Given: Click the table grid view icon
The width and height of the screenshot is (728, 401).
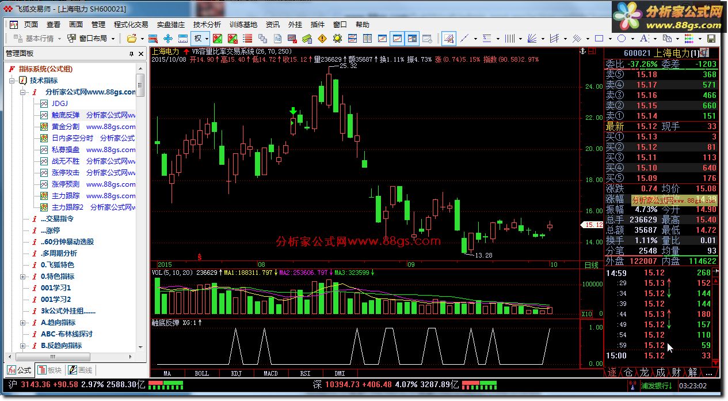Looking at the screenshot, I should [x=367, y=39].
